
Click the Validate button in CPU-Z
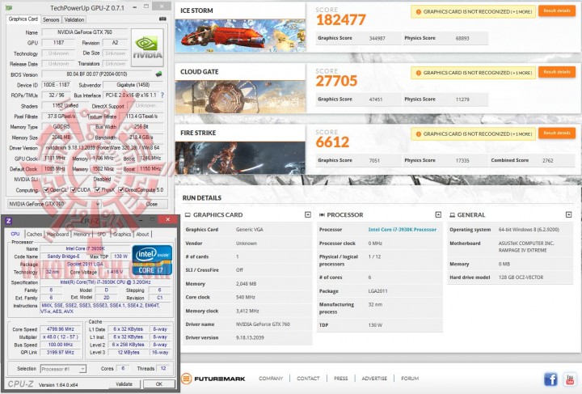(124, 384)
